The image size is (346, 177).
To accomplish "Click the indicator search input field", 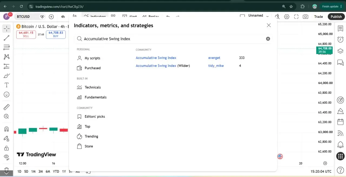I will coord(173,39).
